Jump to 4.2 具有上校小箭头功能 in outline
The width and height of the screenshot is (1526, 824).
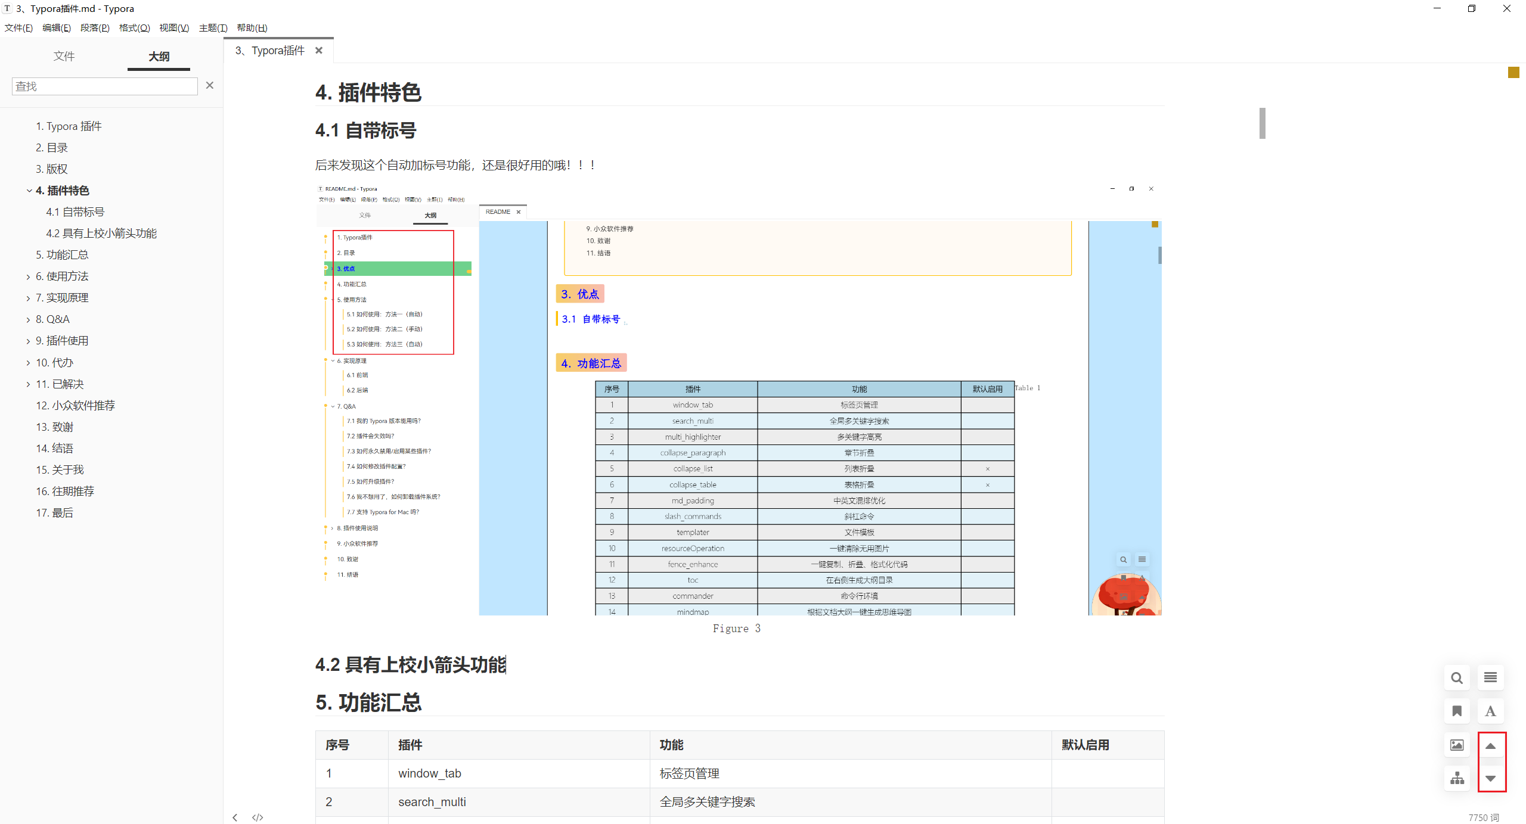tap(101, 234)
